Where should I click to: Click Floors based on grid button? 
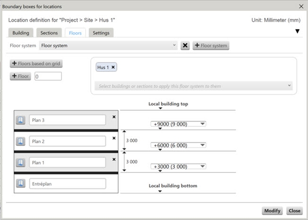click(36, 63)
